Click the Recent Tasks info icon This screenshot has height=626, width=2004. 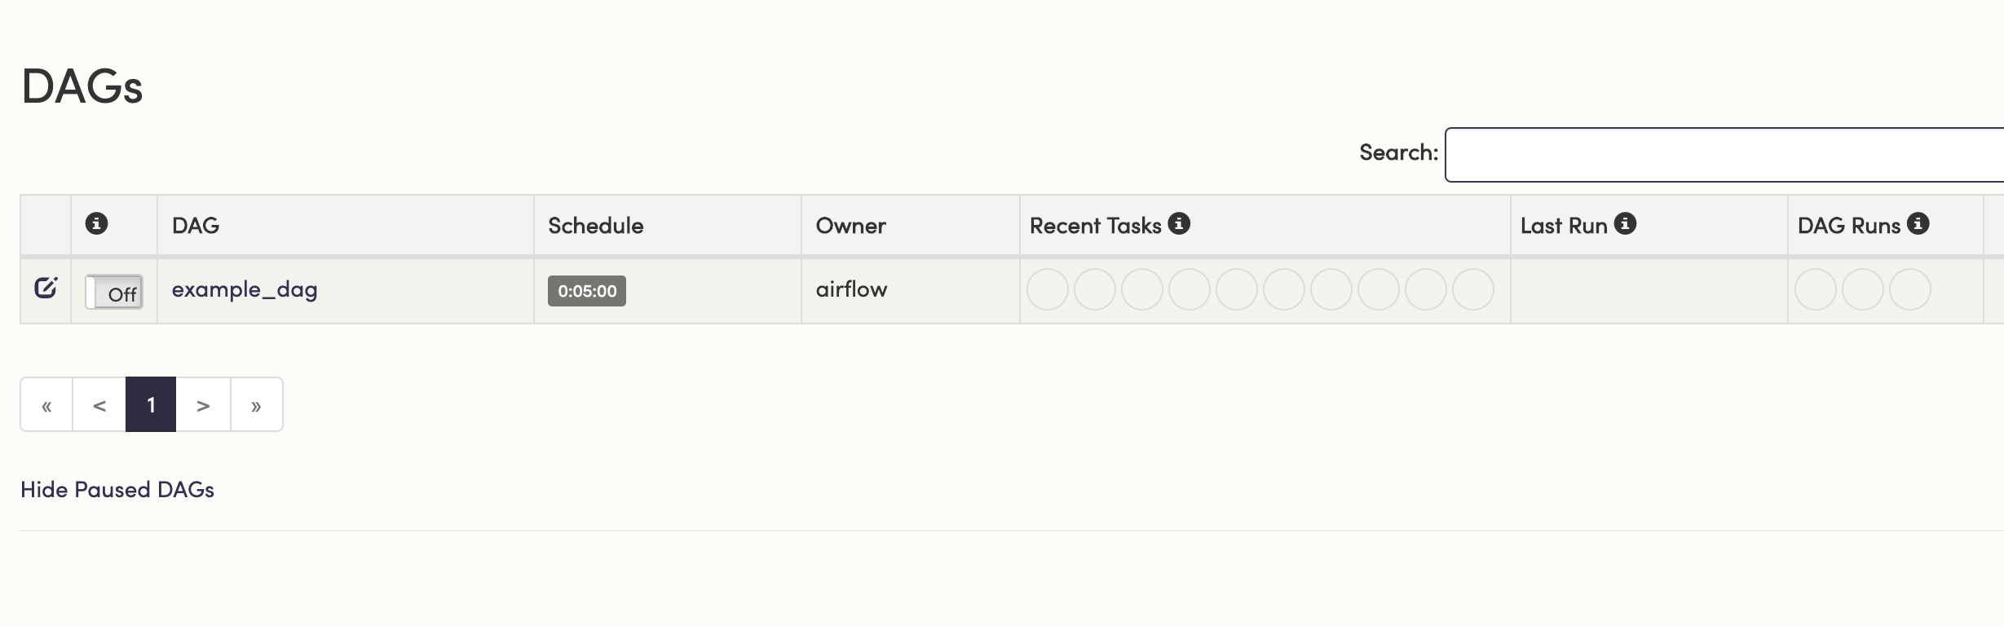click(x=1179, y=223)
